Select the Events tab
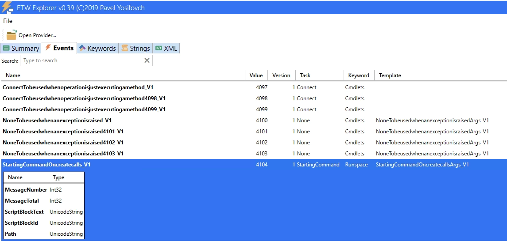 click(x=59, y=48)
